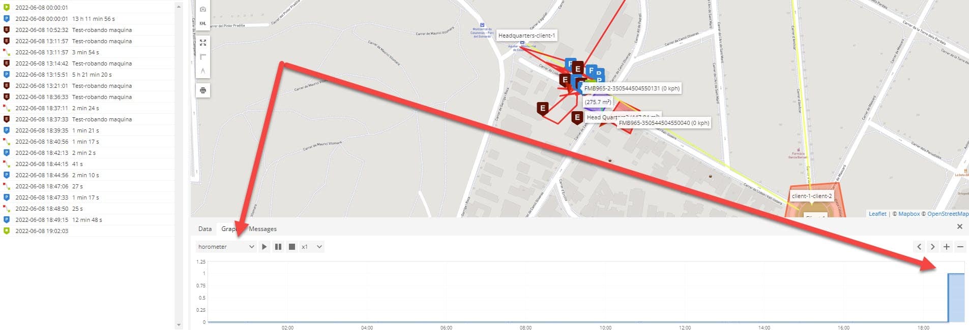Select the ruler measure tool on map

click(x=203, y=57)
